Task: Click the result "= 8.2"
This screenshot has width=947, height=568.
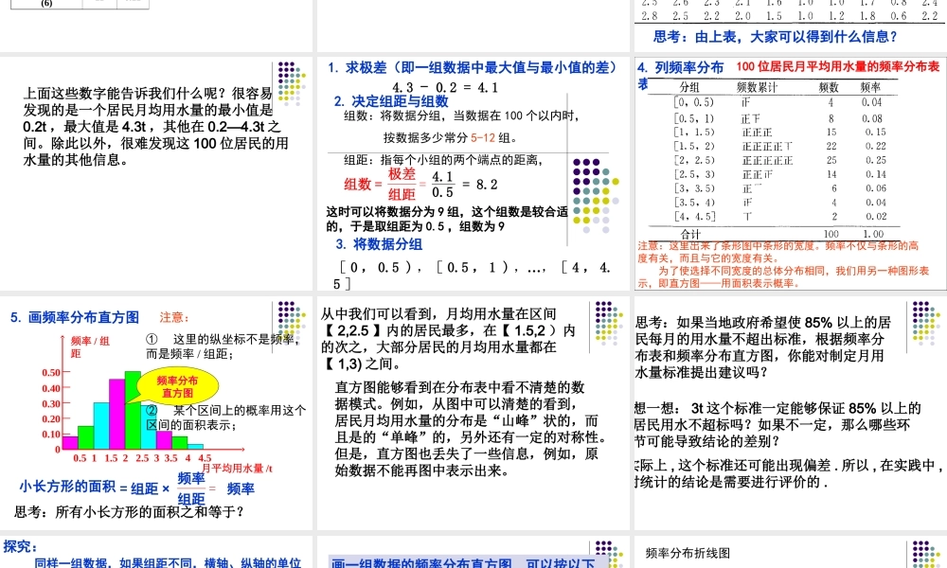Action: tap(480, 185)
